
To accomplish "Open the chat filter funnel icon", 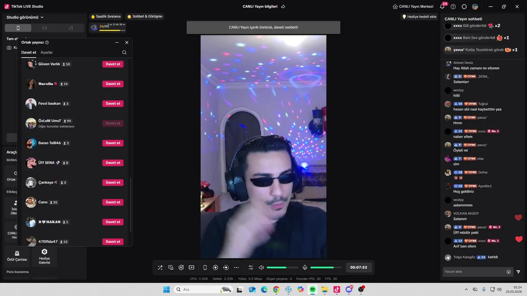I will (518, 272).
